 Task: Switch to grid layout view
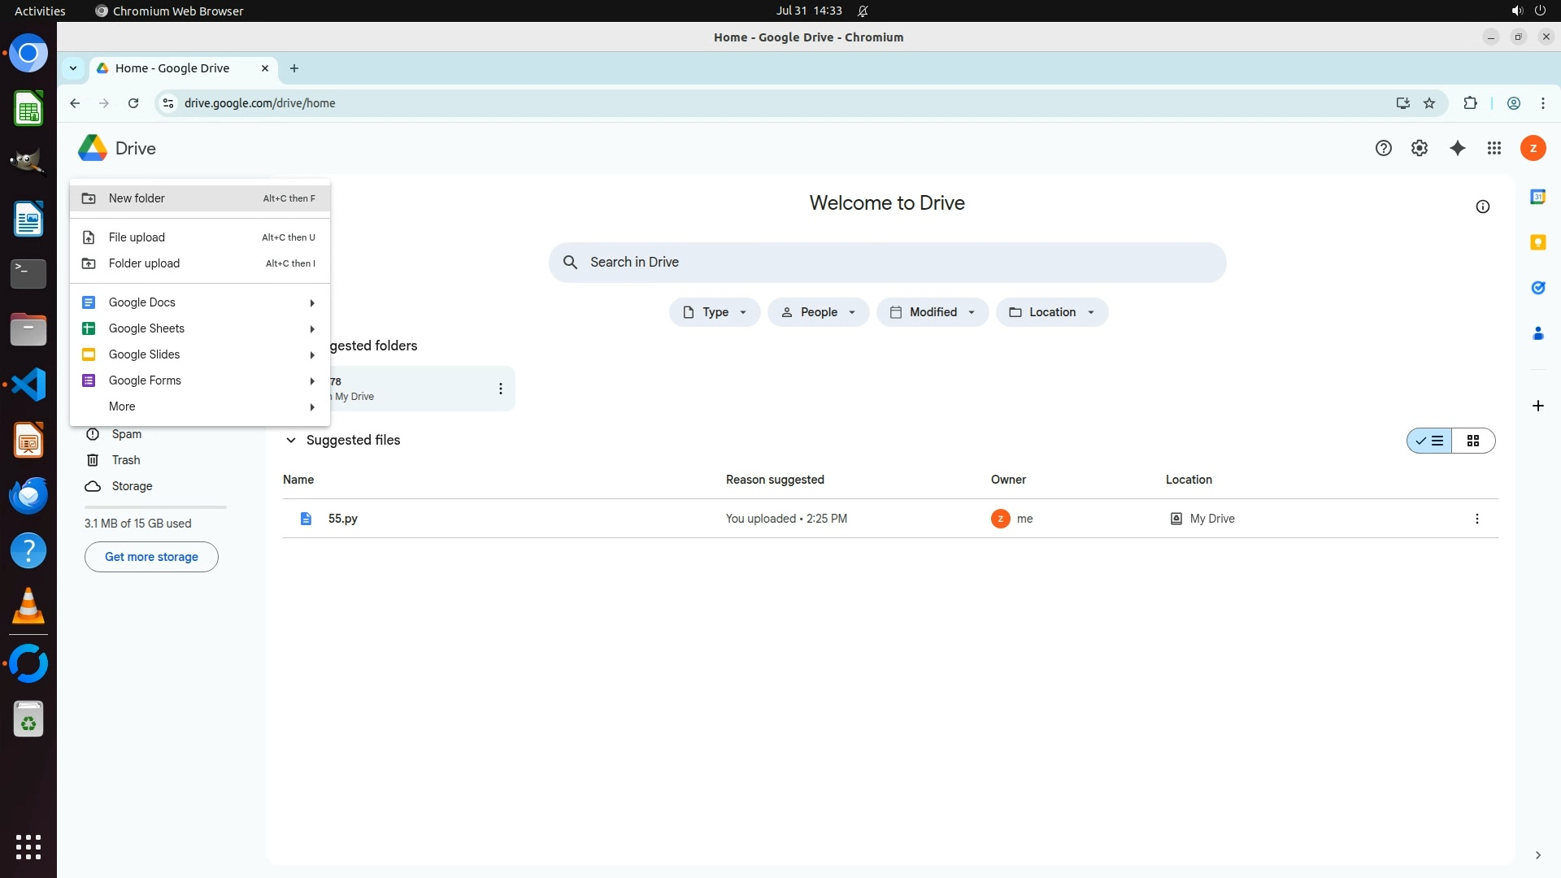pyautogui.click(x=1473, y=441)
